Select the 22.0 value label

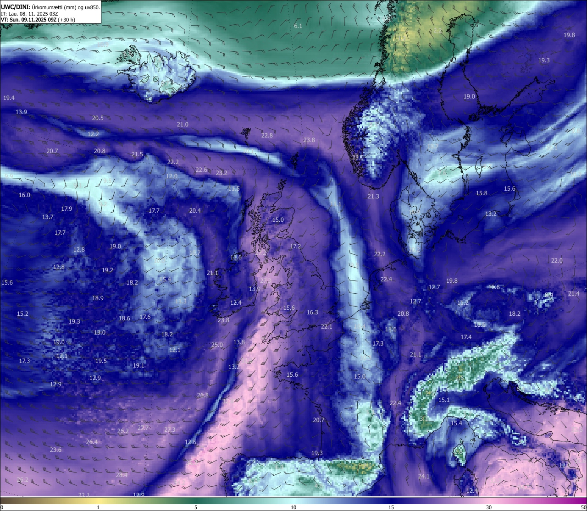557,261
